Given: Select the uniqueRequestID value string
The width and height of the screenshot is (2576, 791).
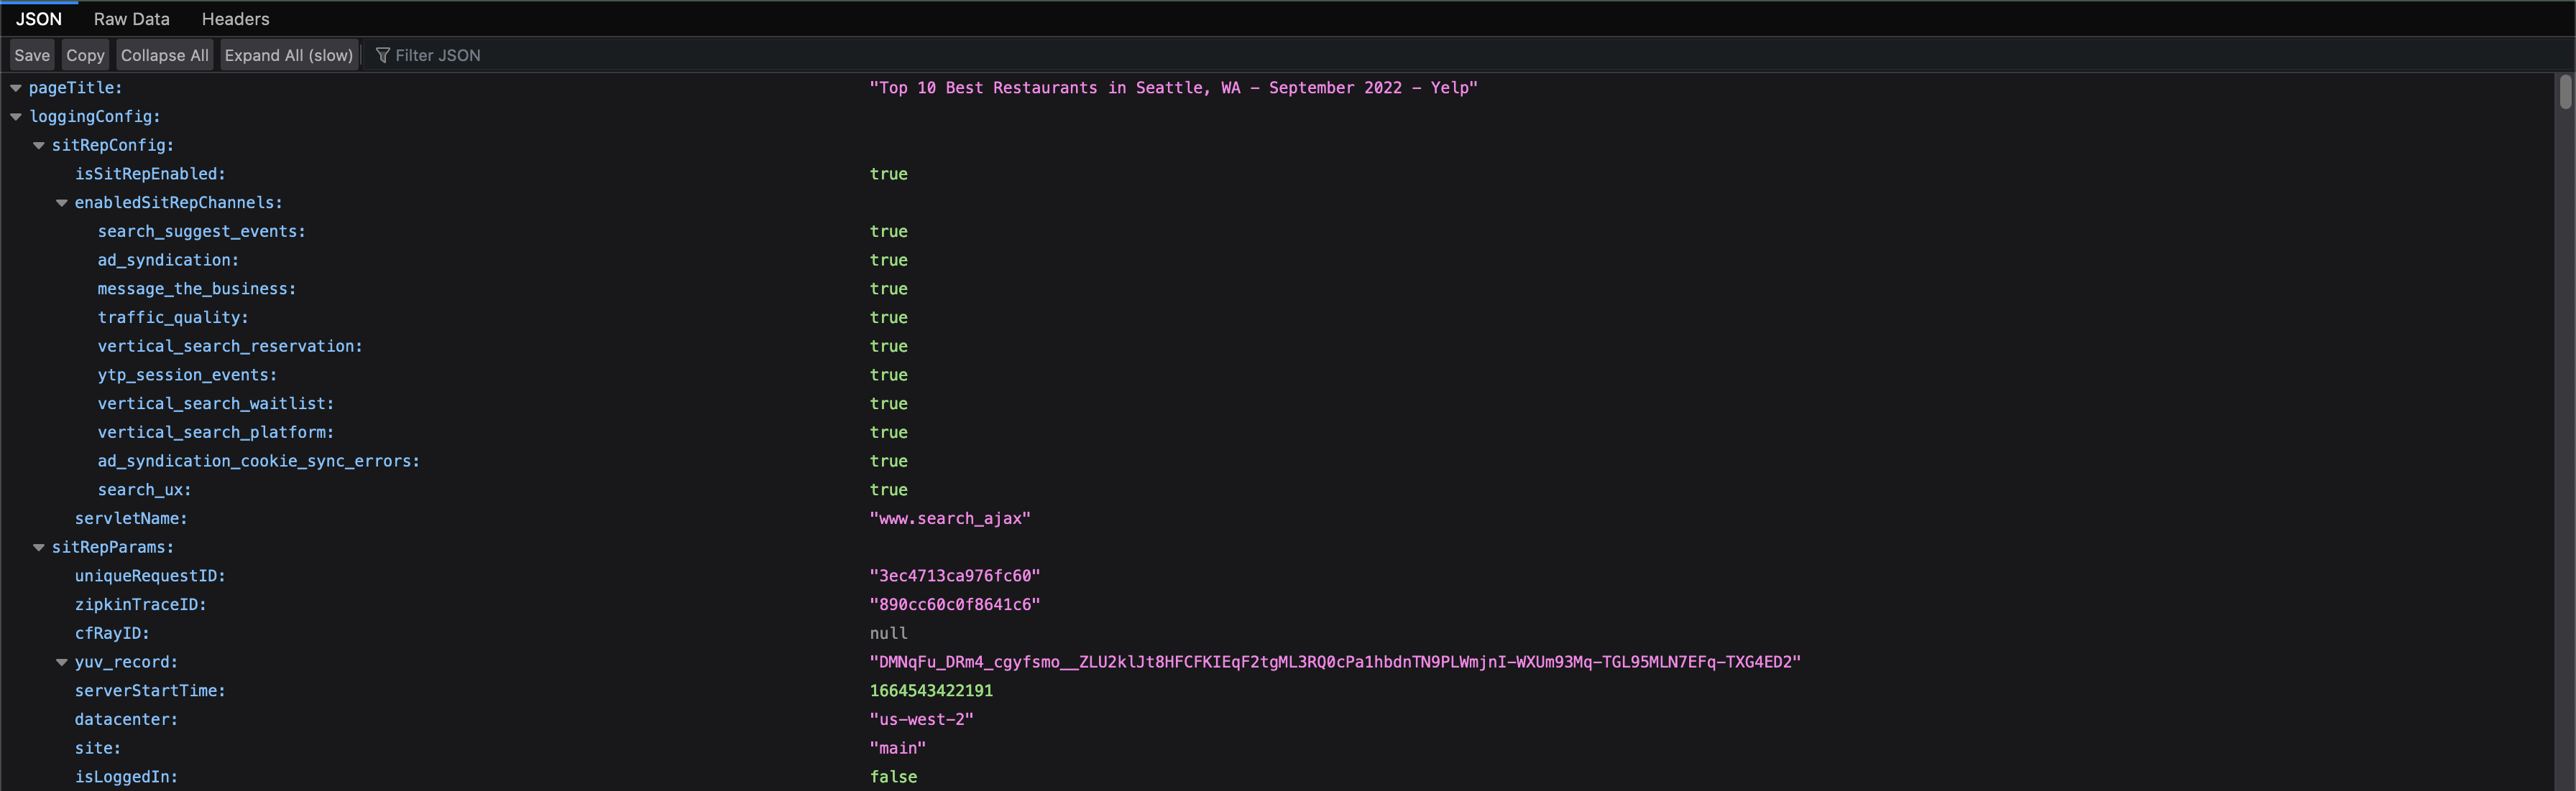Looking at the screenshot, I should (x=953, y=575).
